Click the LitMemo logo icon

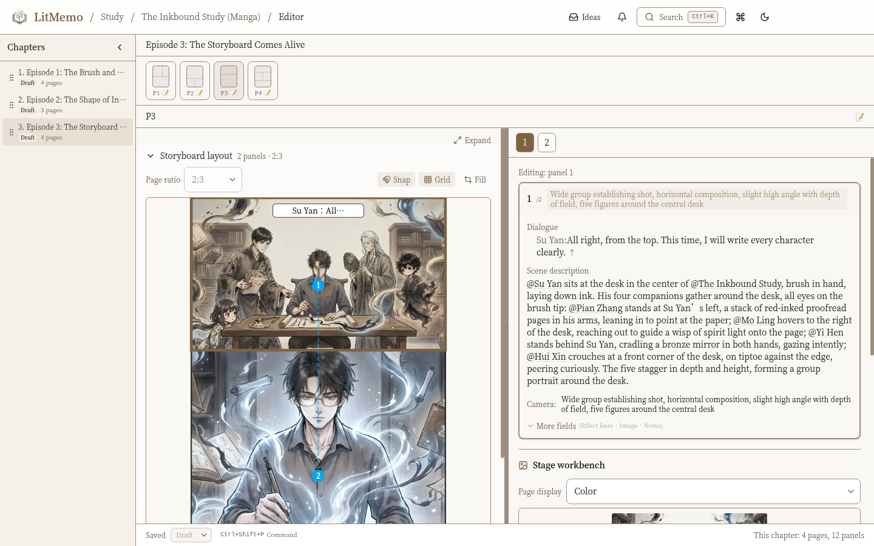coord(19,17)
